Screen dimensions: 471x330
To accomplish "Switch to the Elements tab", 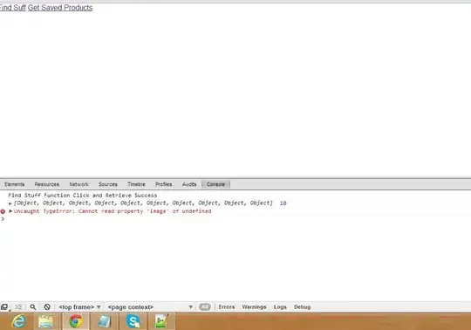I will pyautogui.click(x=15, y=184).
